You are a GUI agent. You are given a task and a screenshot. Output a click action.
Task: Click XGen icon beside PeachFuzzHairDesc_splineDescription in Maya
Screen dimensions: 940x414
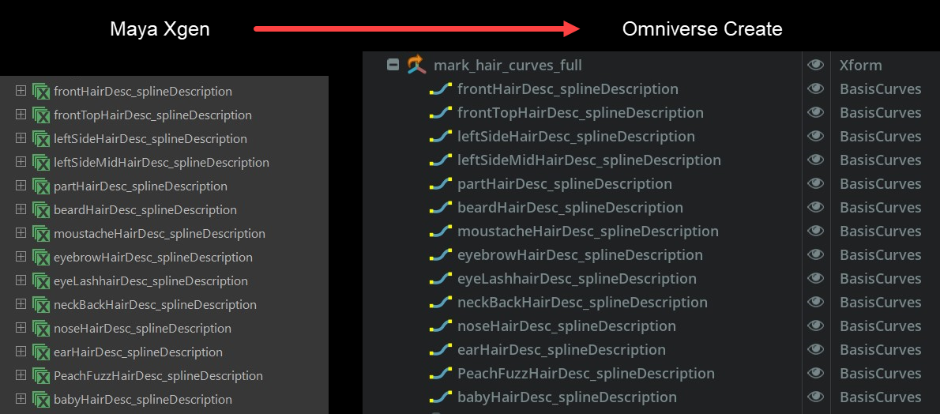(x=41, y=375)
